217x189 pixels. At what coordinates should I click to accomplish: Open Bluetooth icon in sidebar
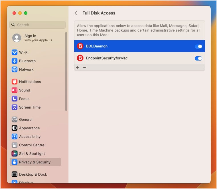pos(15,61)
